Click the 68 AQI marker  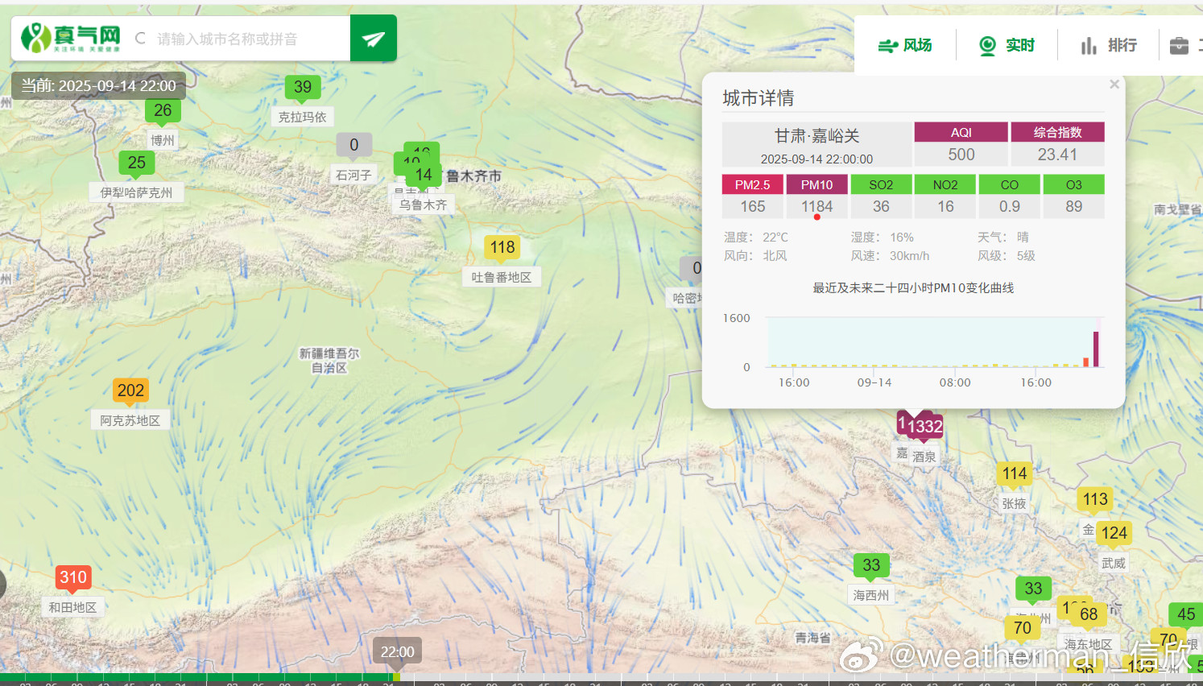pyautogui.click(x=1089, y=614)
